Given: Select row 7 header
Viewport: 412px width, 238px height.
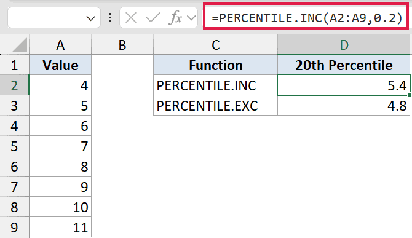Looking at the screenshot, I should pyautogui.click(x=15, y=186).
